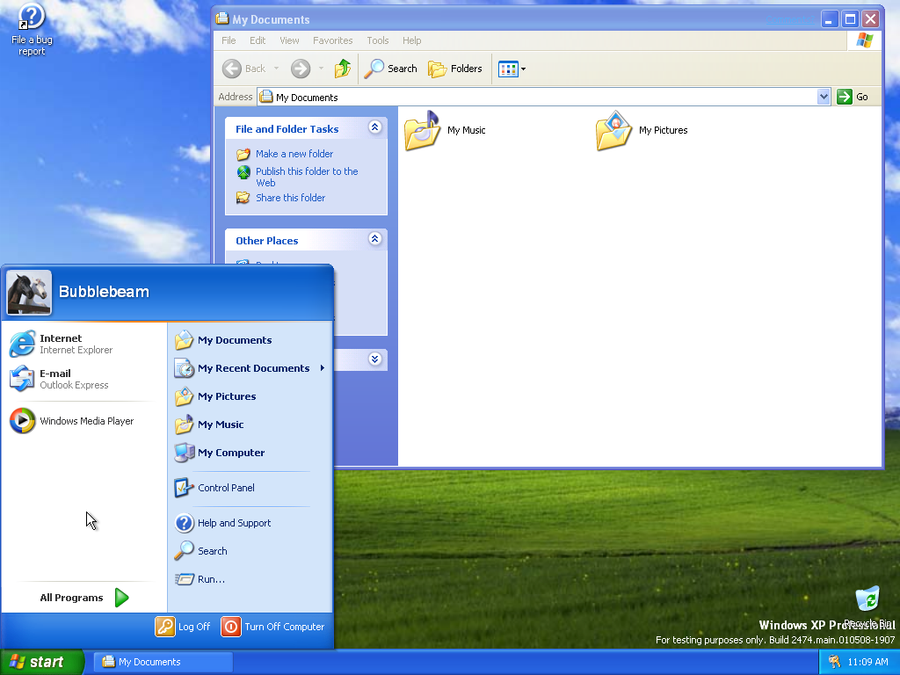Expand the Address bar dropdown arrow

pyautogui.click(x=824, y=98)
